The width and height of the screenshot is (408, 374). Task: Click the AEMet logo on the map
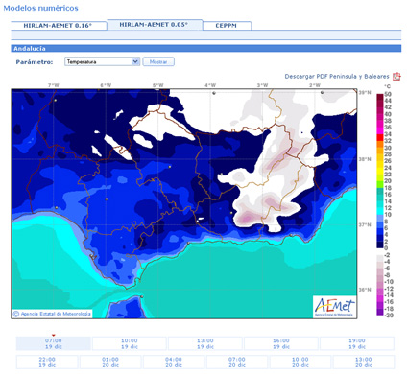click(x=334, y=307)
